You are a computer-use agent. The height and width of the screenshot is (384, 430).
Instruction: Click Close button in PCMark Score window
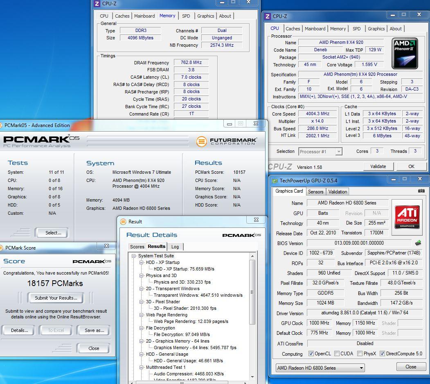[94, 348]
